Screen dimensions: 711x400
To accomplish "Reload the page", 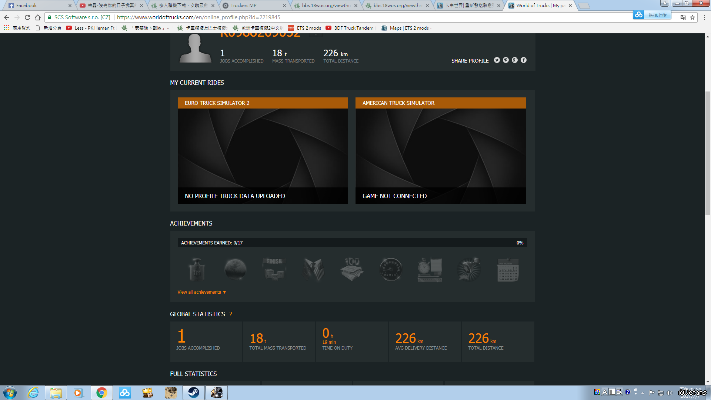I will click(x=27, y=17).
